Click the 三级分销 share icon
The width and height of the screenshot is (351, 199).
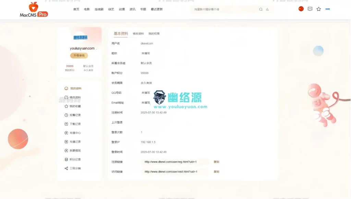click(x=66, y=169)
